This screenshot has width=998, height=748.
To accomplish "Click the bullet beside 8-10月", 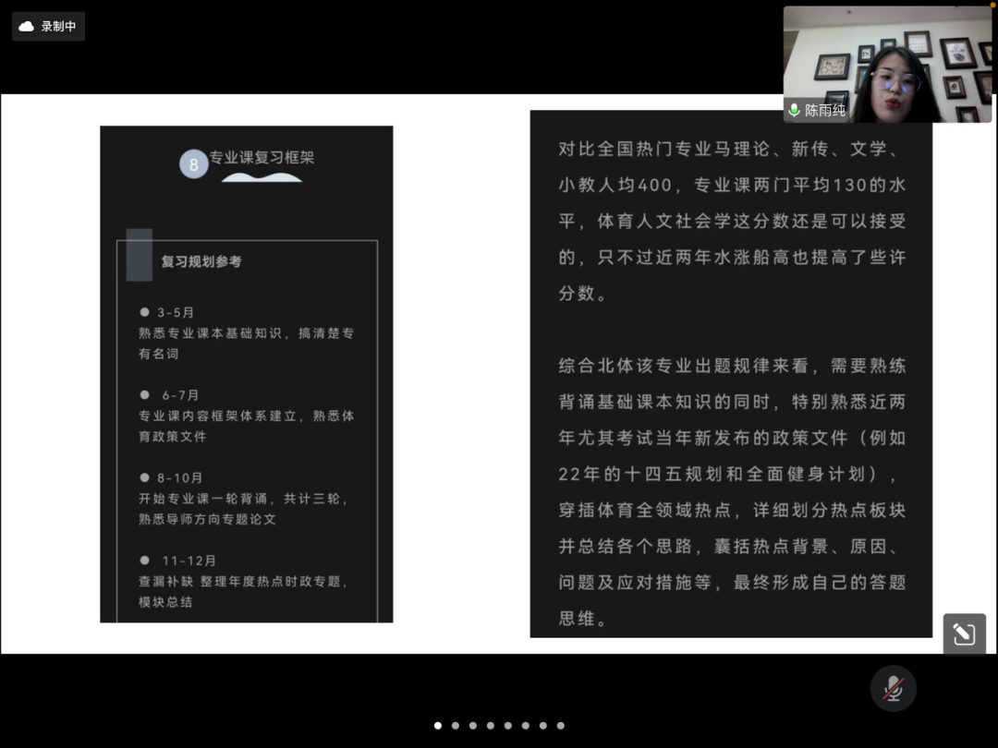I will pyautogui.click(x=144, y=477).
